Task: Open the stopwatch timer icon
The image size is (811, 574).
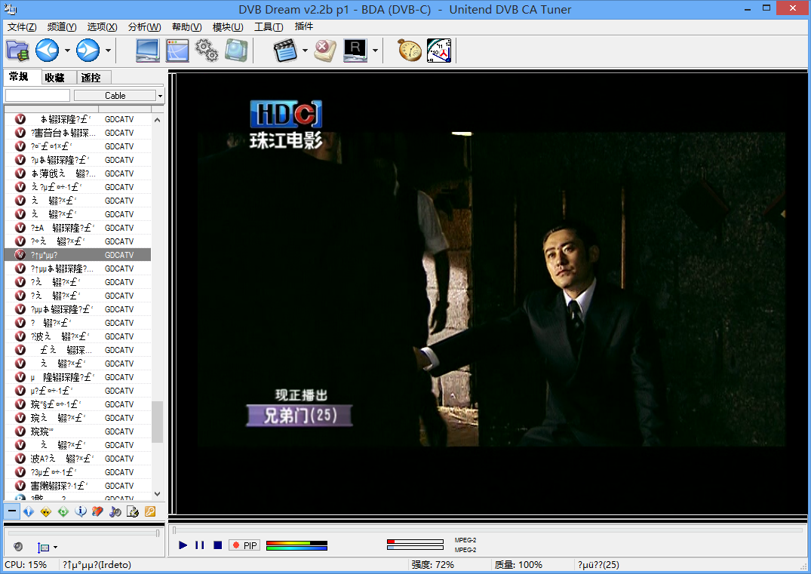Action: pos(409,51)
